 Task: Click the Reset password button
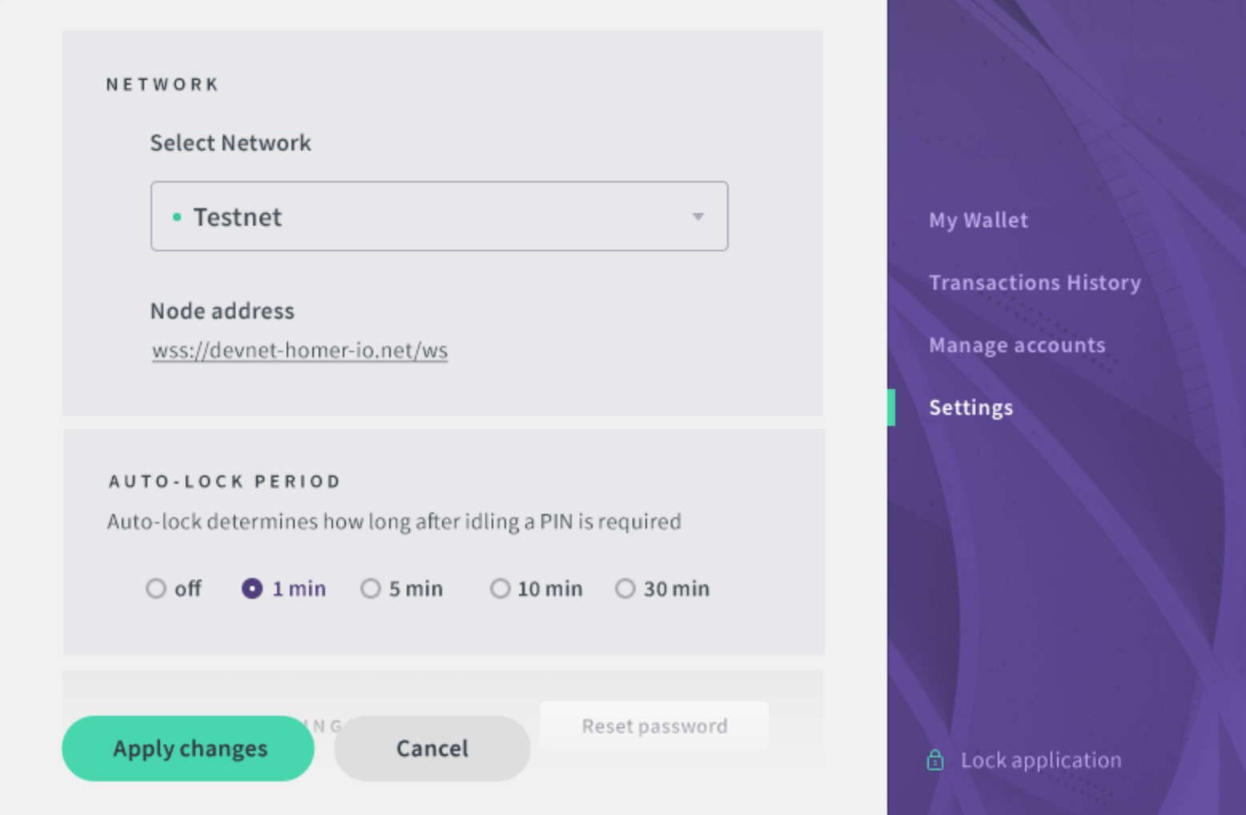pyautogui.click(x=654, y=726)
